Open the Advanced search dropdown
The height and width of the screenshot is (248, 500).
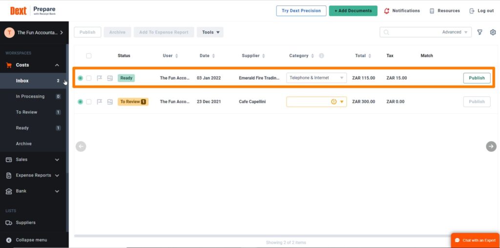pos(455,32)
